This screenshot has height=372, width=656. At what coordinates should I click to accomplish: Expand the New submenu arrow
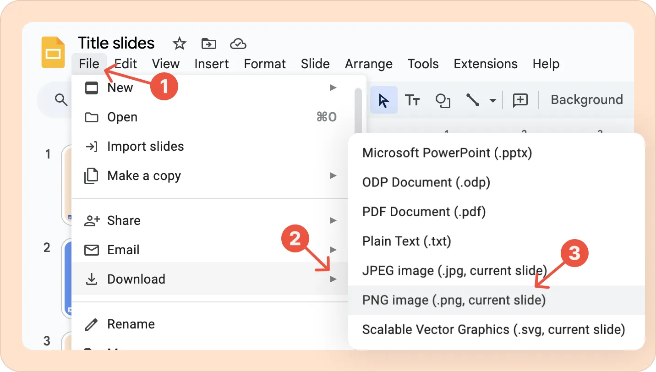point(333,88)
